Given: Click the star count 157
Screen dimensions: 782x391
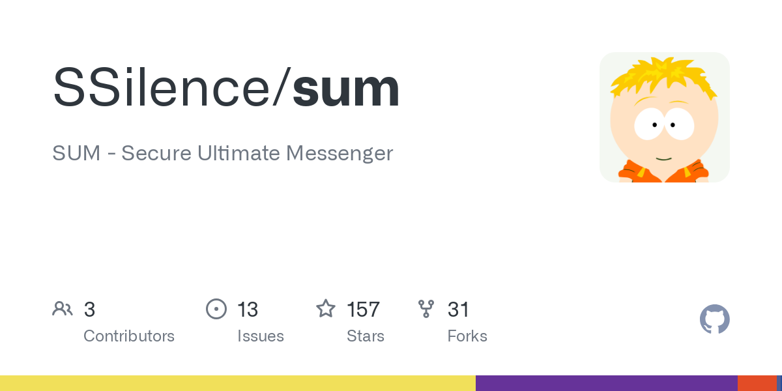Looking at the screenshot, I should 363,310.
